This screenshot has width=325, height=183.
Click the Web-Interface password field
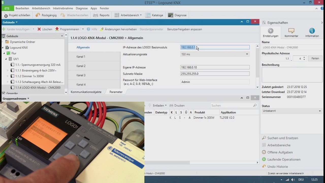pyautogui.click(x=215, y=82)
